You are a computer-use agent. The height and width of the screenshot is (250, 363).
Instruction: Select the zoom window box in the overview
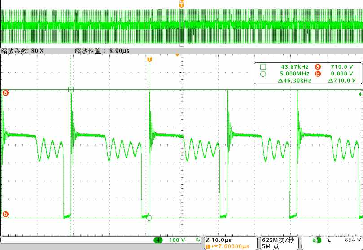[x=182, y=25]
